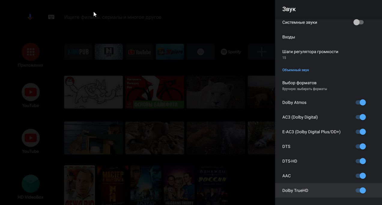Toggle Системные звуки switch
Viewport: 382px width, 205px height.
tap(359, 22)
